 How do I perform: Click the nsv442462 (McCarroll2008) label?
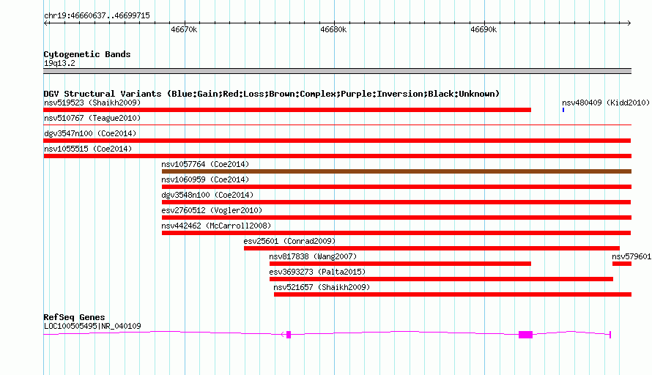tap(216, 226)
